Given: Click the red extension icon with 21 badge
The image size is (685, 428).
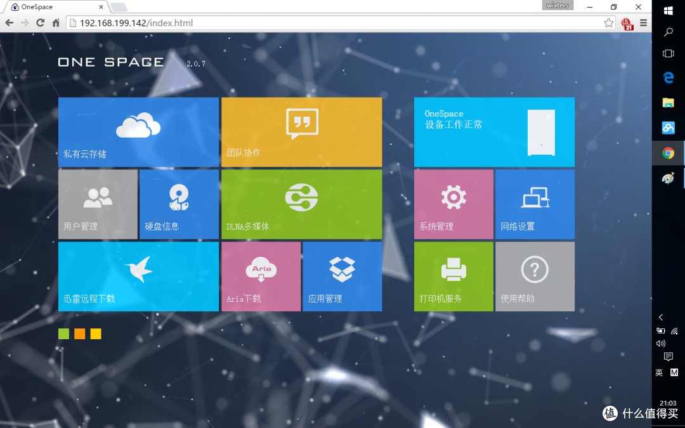Looking at the screenshot, I should pyautogui.click(x=627, y=23).
